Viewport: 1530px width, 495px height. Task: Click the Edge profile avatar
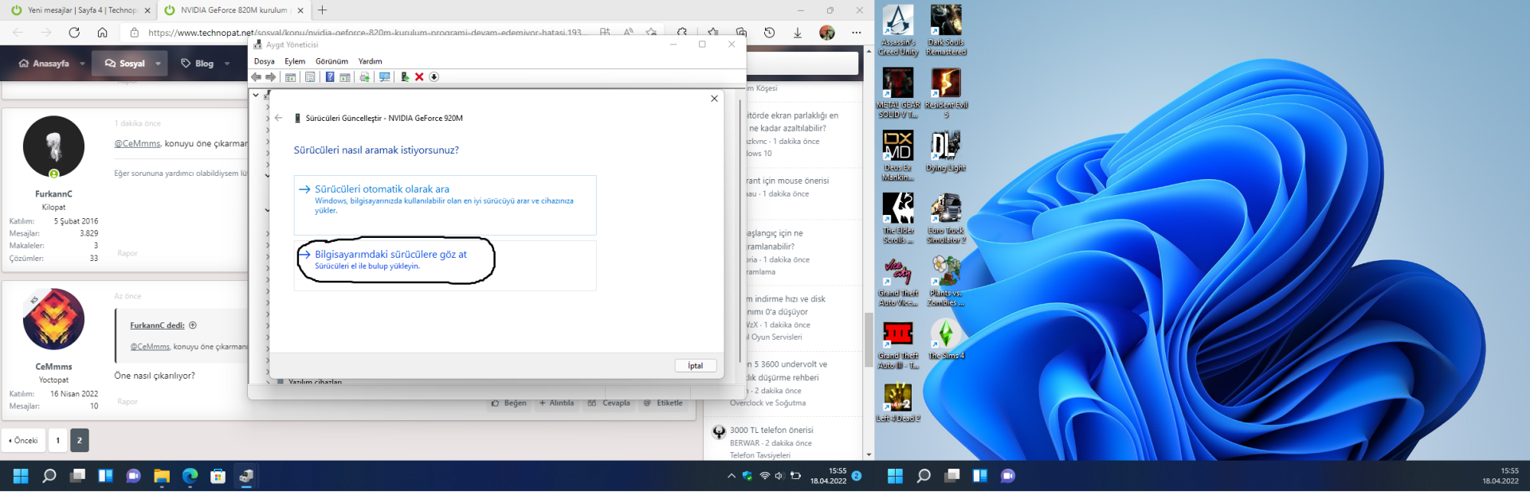pos(827,33)
